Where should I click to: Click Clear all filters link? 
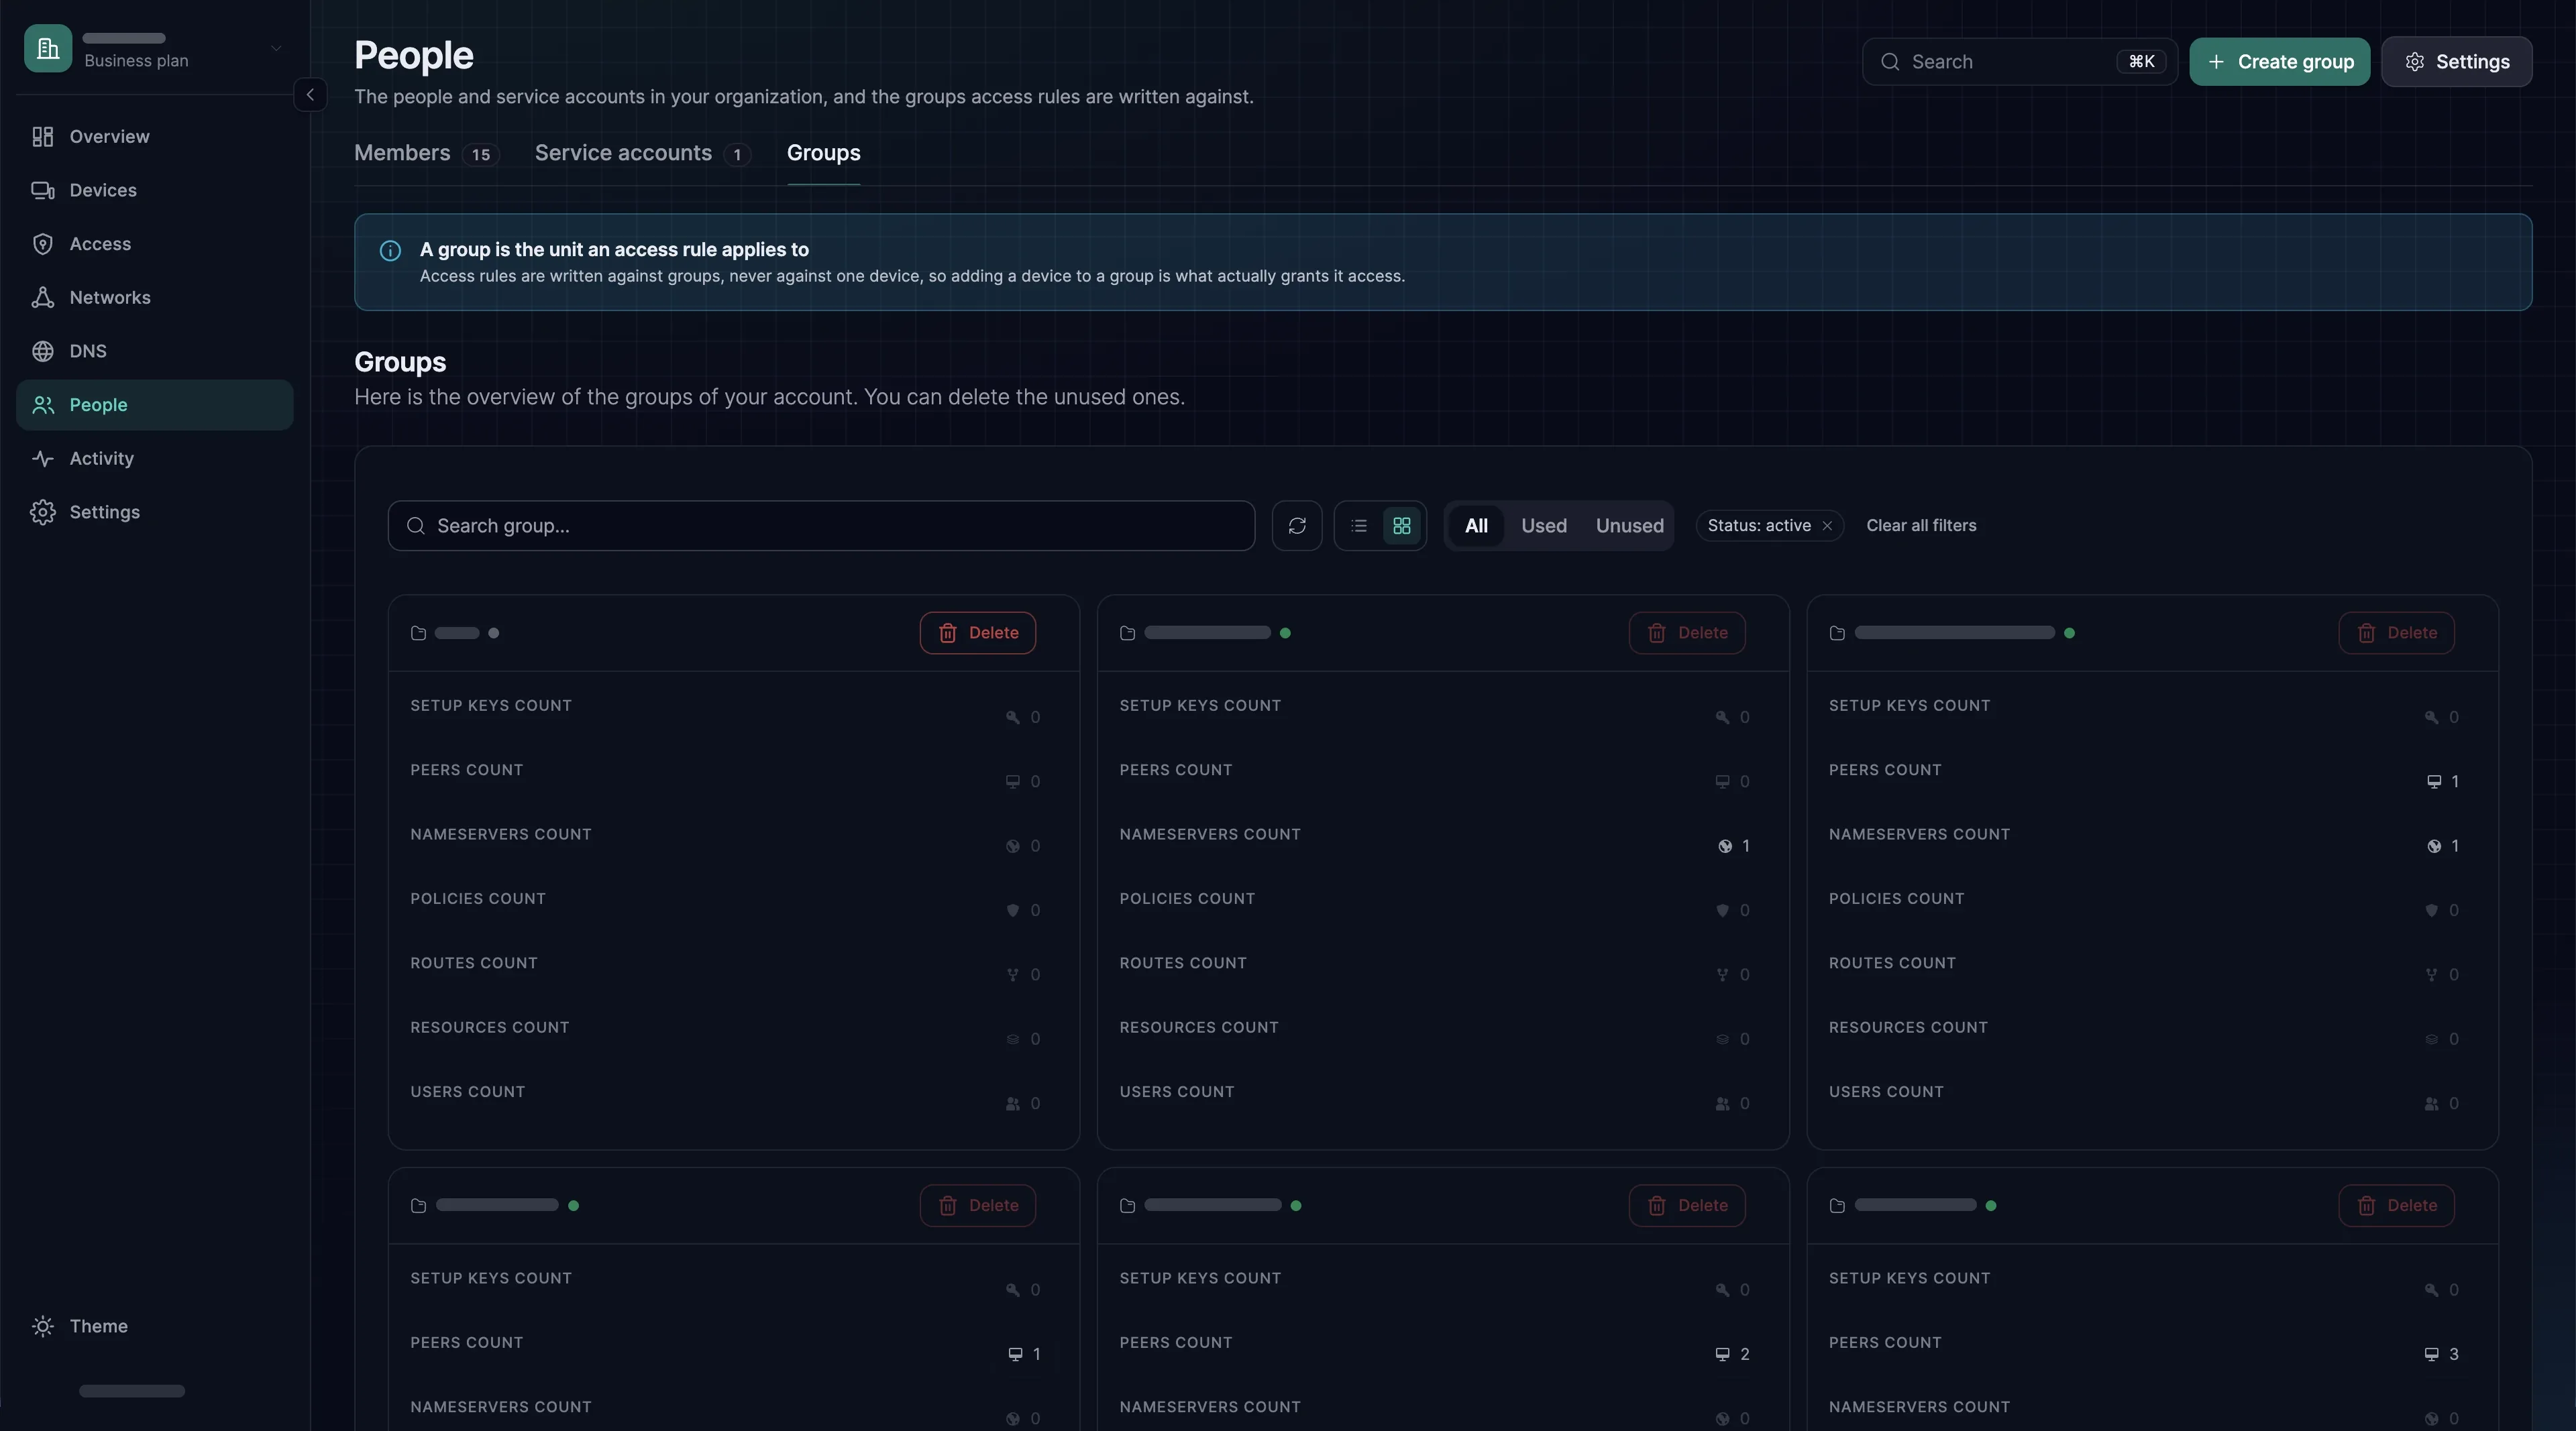(x=1921, y=526)
